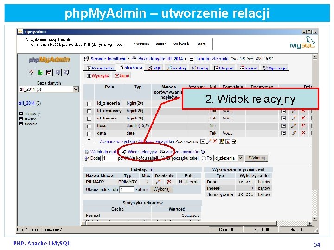Click the vertical scrollbar down arrow
The image size is (334, 250).
(315, 219)
